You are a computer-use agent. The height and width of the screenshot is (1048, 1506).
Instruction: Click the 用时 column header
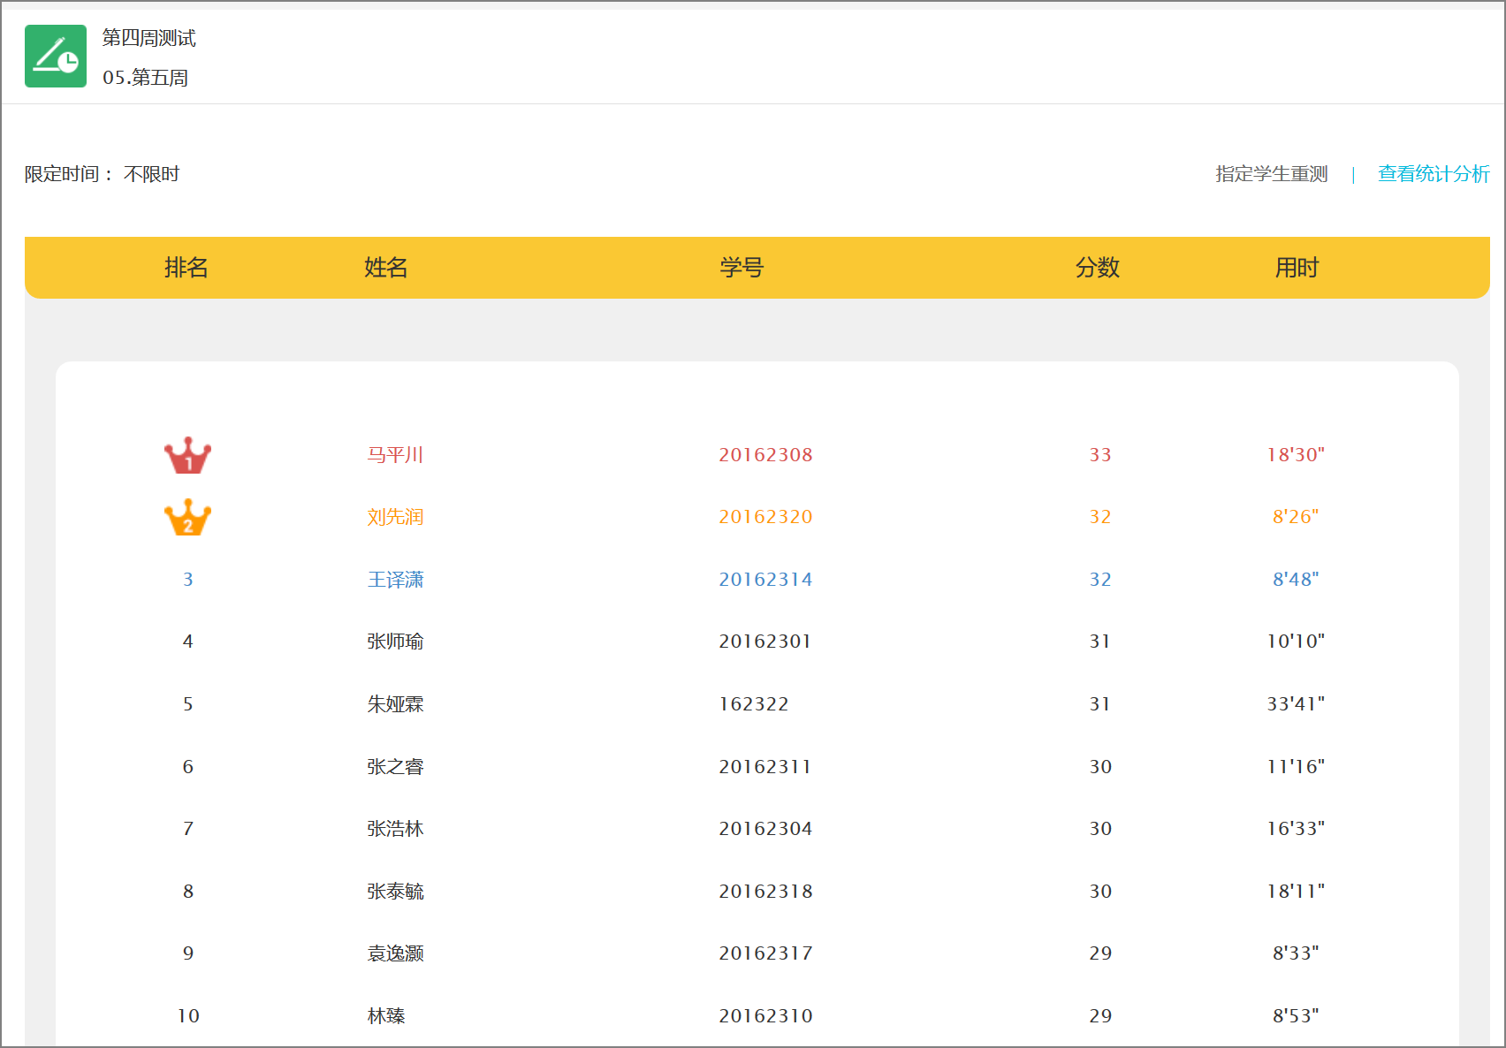coord(1297,268)
